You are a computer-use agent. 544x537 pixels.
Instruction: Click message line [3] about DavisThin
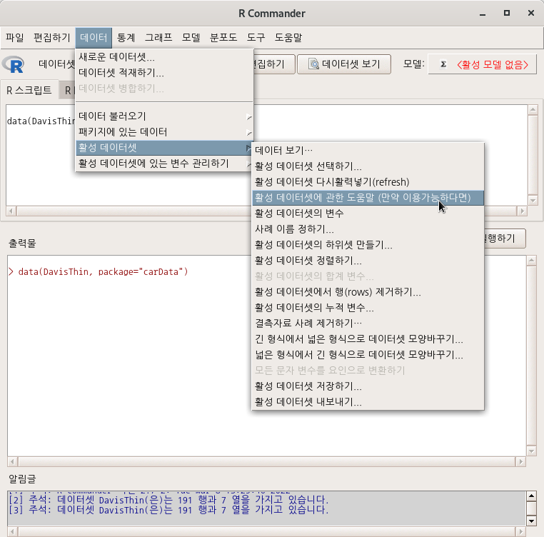coord(168,510)
